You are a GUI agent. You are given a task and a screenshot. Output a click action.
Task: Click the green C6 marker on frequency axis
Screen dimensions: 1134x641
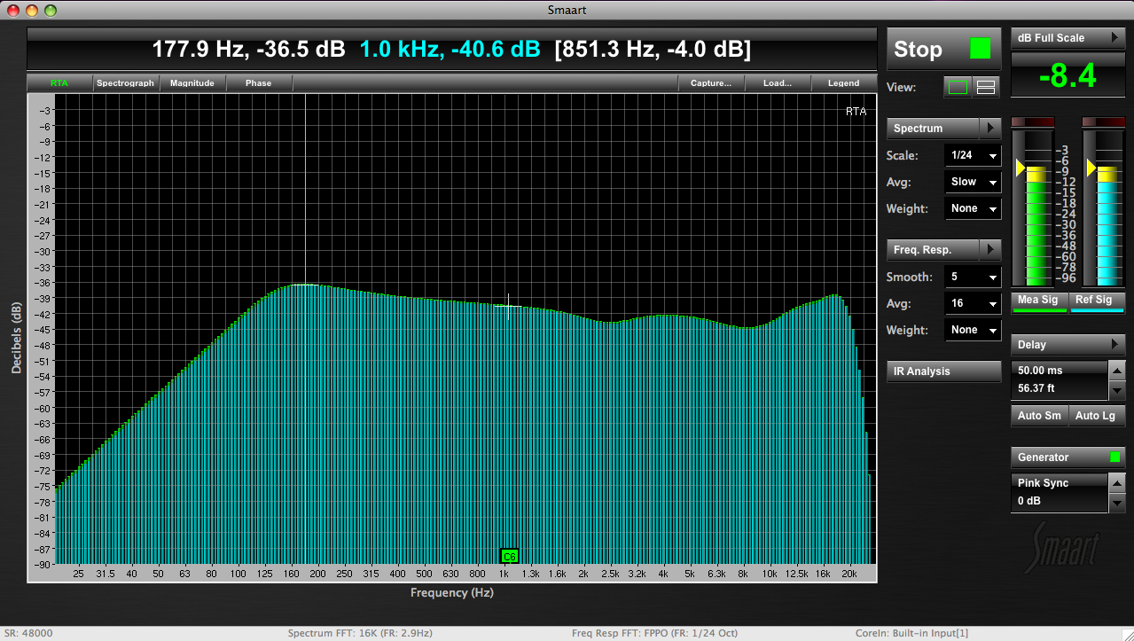coord(509,556)
